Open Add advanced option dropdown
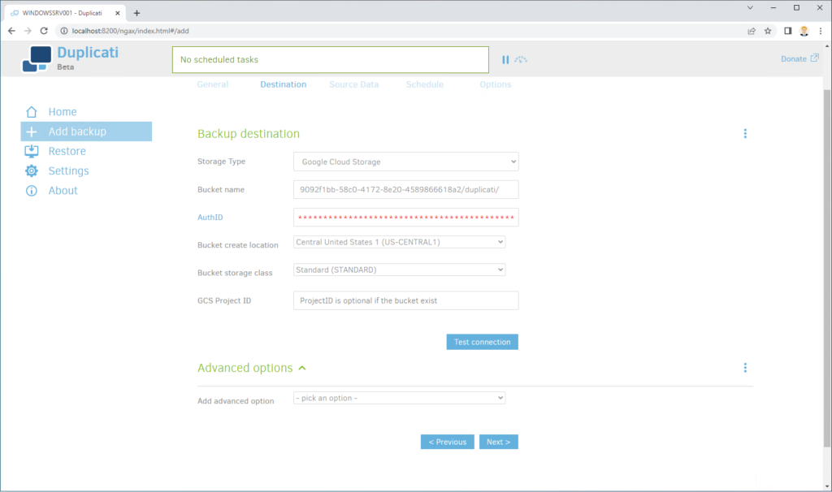 point(400,398)
